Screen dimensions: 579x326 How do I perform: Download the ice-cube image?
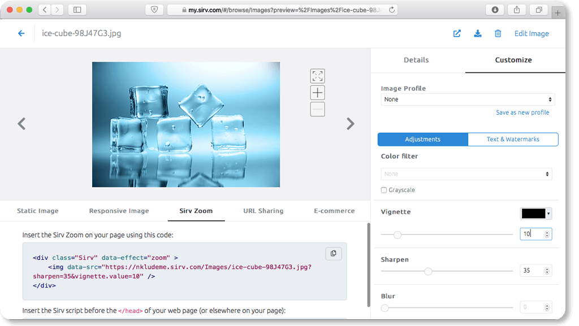478,33
